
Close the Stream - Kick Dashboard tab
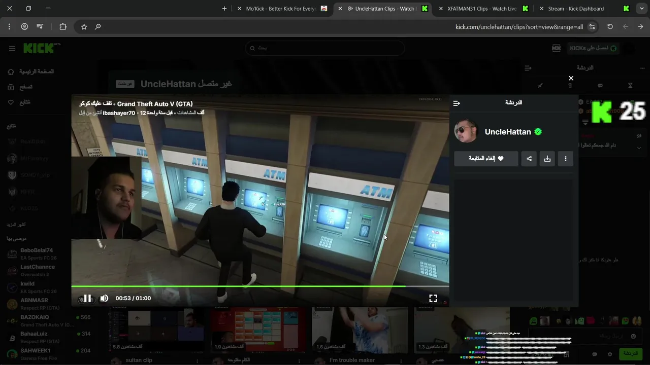(x=541, y=9)
